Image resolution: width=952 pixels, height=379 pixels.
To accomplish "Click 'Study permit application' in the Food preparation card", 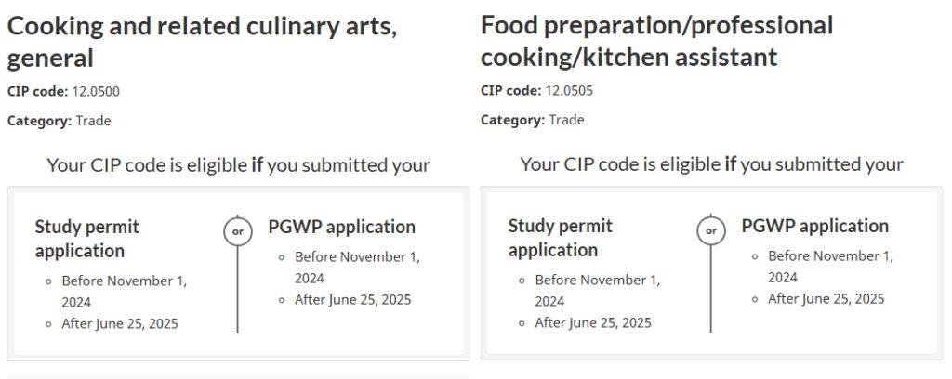I will coord(560,238).
